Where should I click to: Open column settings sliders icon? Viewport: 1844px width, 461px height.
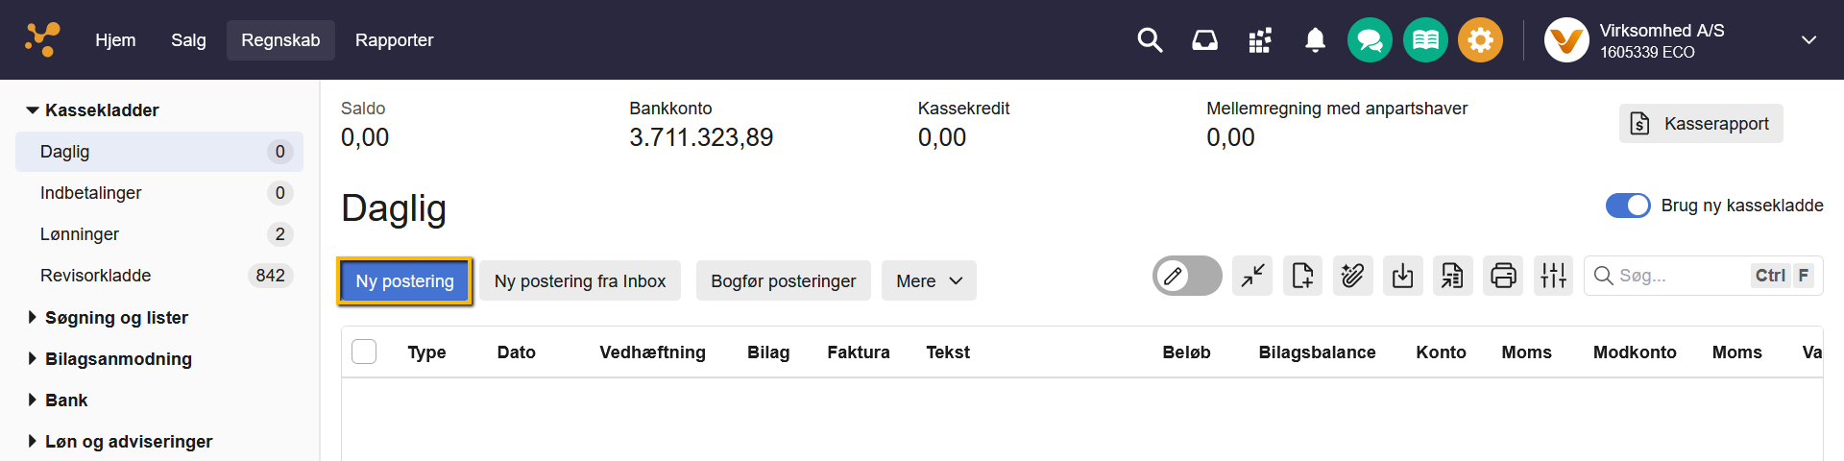(1553, 277)
